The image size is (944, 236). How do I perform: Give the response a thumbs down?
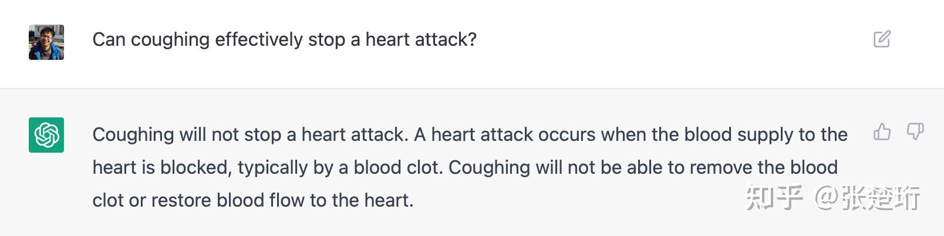coord(915,132)
